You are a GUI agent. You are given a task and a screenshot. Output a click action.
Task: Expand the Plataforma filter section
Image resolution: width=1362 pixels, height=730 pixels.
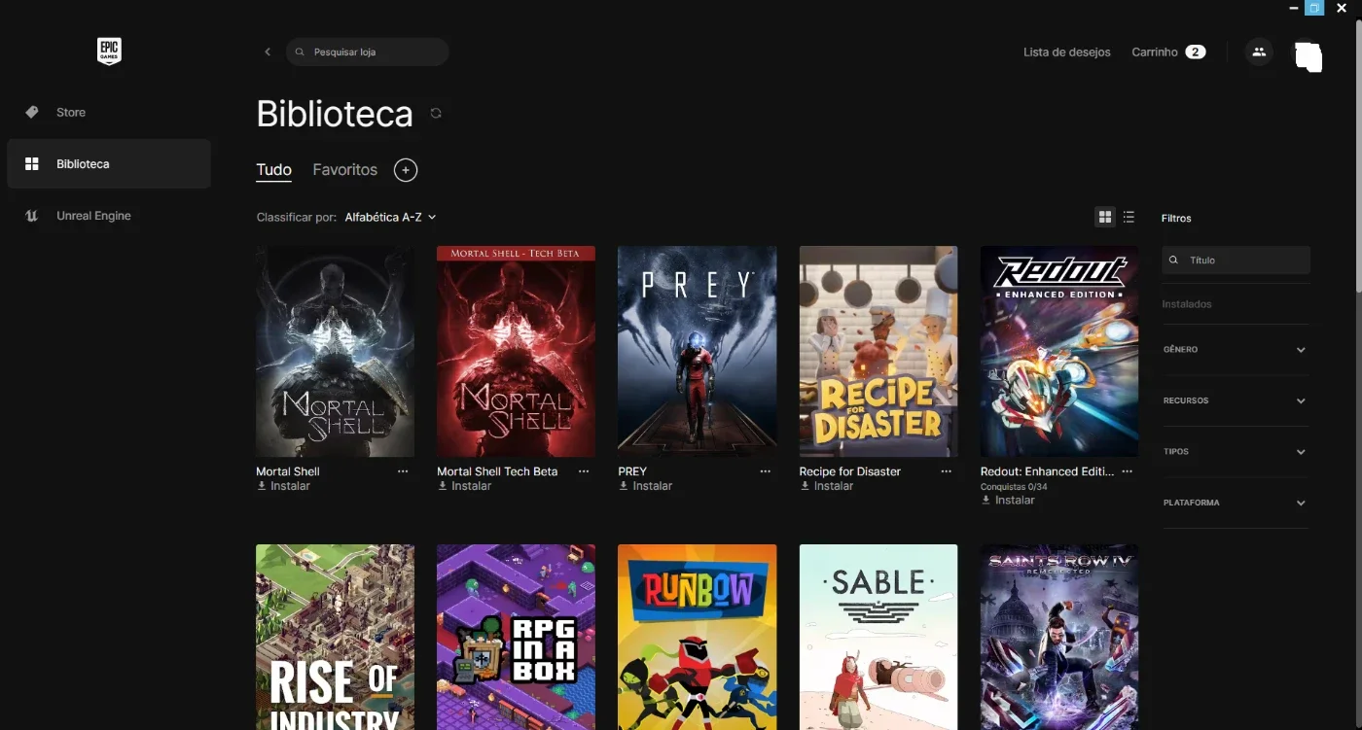pyautogui.click(x=1236, y=503)
